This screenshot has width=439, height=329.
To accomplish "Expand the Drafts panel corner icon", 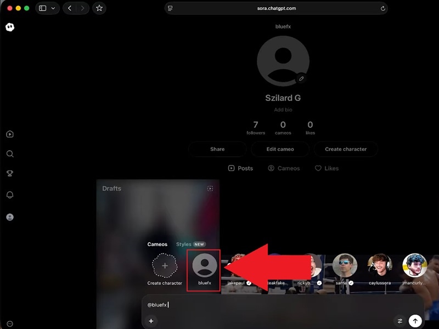I will coord(210,189).
